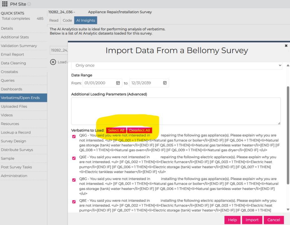Open the From date calendar picker
This screenshot has width=290, height=225.
click(118, 83)
